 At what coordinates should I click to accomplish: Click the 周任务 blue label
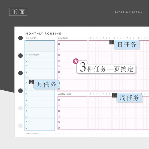click(x=129, y=98)
